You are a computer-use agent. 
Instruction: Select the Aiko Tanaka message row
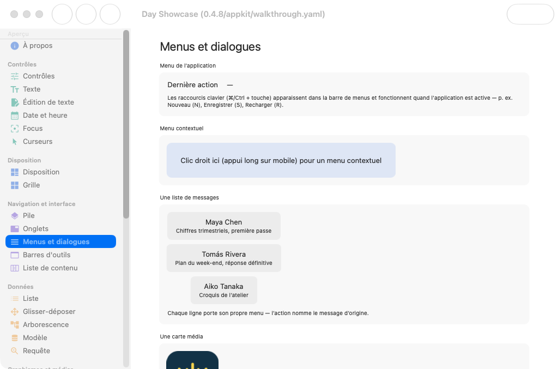(x=224, y=291)
